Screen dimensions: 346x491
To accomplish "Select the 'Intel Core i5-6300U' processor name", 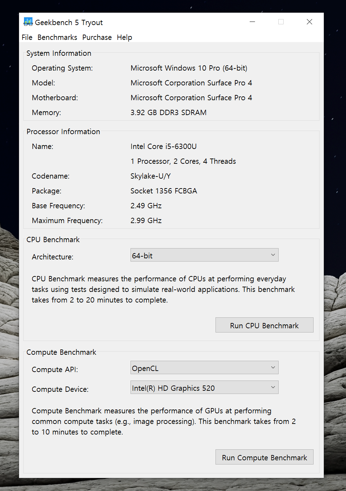I will click(164, 146).
